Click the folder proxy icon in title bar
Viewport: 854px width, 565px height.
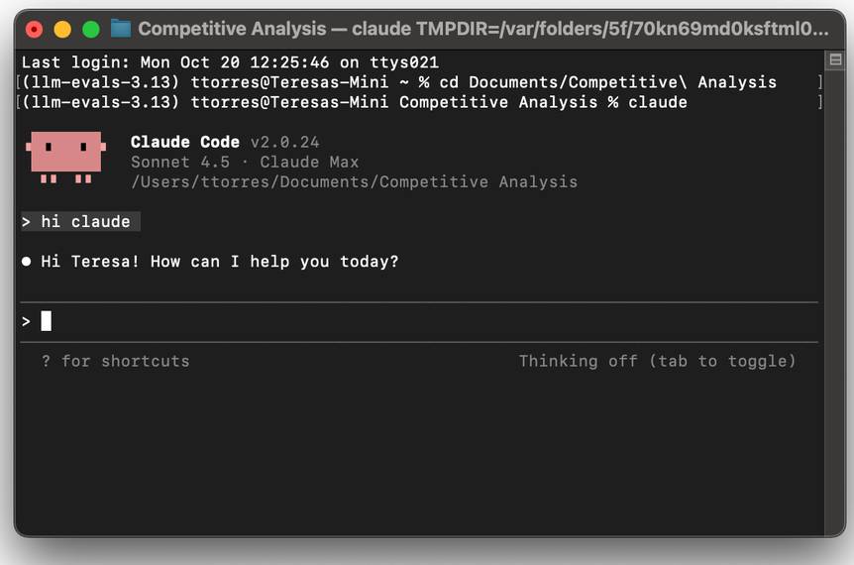(121, 29)
